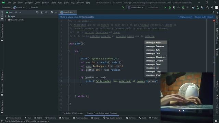Open the Profiler tool window
The image size is (219, 123).
pyautogui.click(x=153, y=118)
